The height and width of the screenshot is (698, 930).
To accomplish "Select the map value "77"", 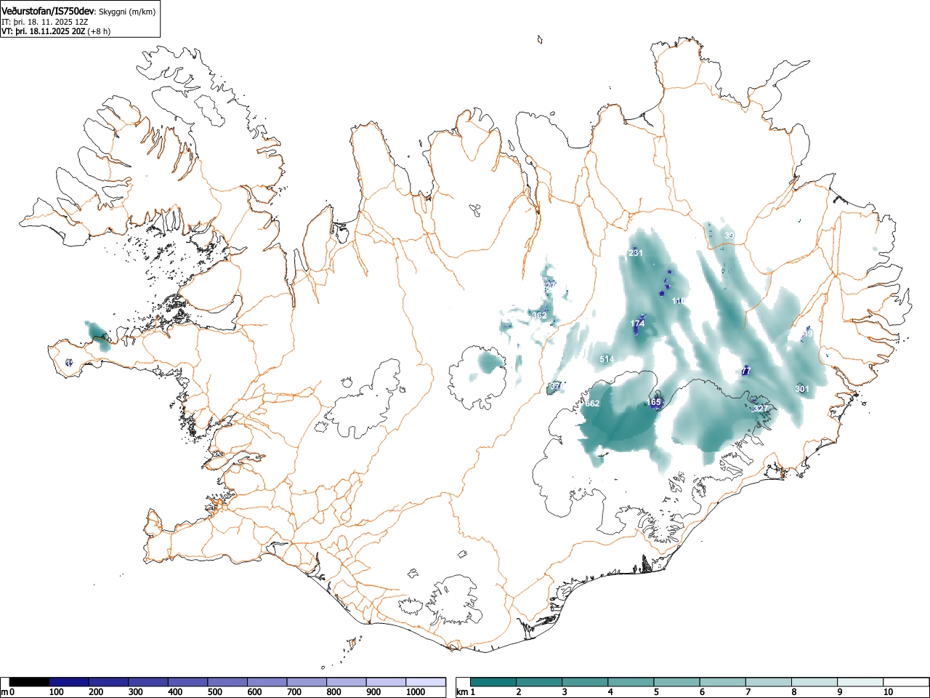I will coord(745,371).
